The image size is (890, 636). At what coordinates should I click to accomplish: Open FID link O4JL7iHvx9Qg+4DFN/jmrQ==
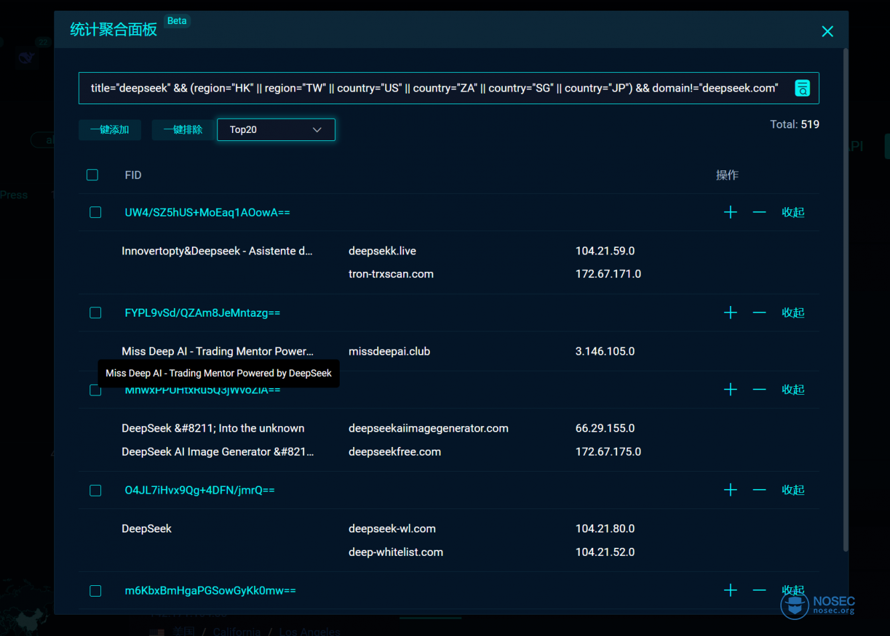pyautogui.click(x=199, y=490)
